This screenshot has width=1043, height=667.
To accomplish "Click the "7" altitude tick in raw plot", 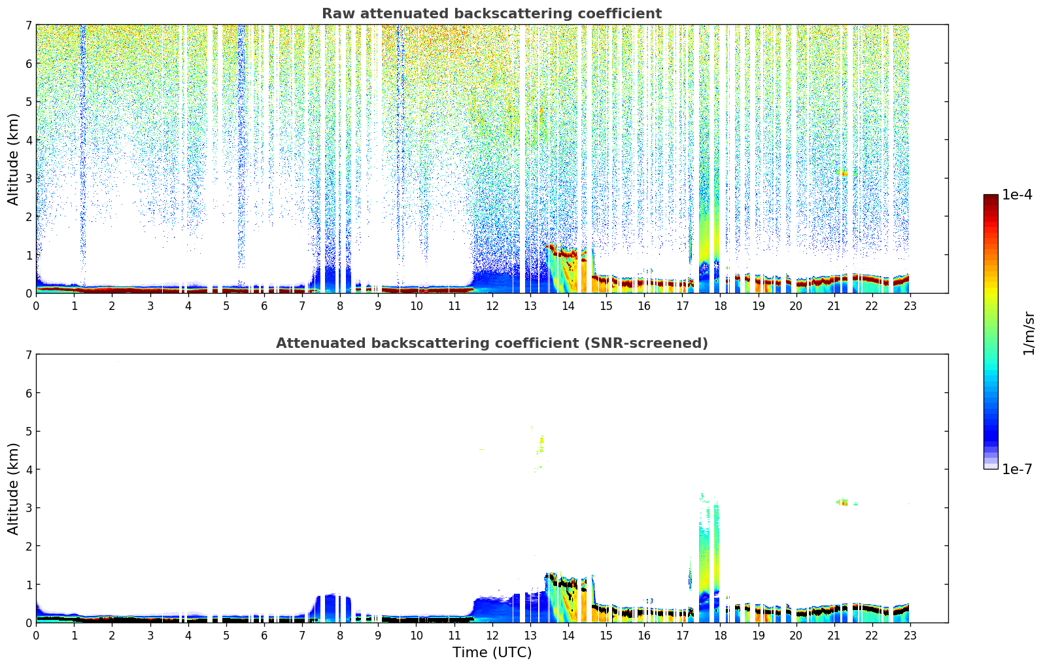I will tap(28, 26).
